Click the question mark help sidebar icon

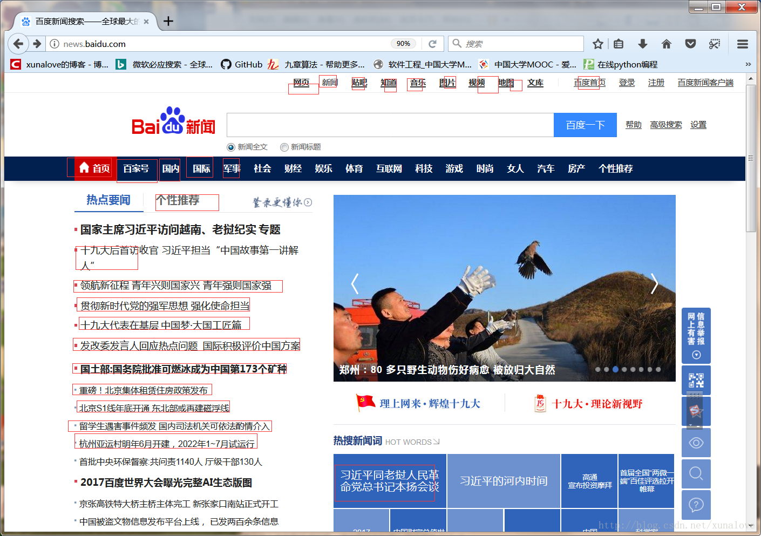[x=696, y=505]
